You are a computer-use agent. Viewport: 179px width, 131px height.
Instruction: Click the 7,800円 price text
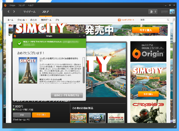18,107
